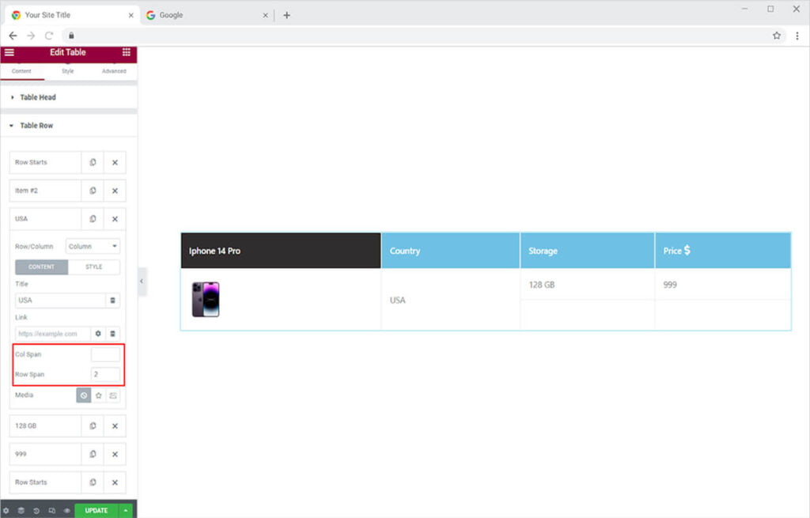The height and width of the screenshot is (518, 810).
Task: Choose the Image media option
Action: point(113,395)
